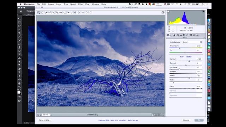The image size is (226, 127).
Task: Adjust the Whites slider handle
Action: [189, 78]
